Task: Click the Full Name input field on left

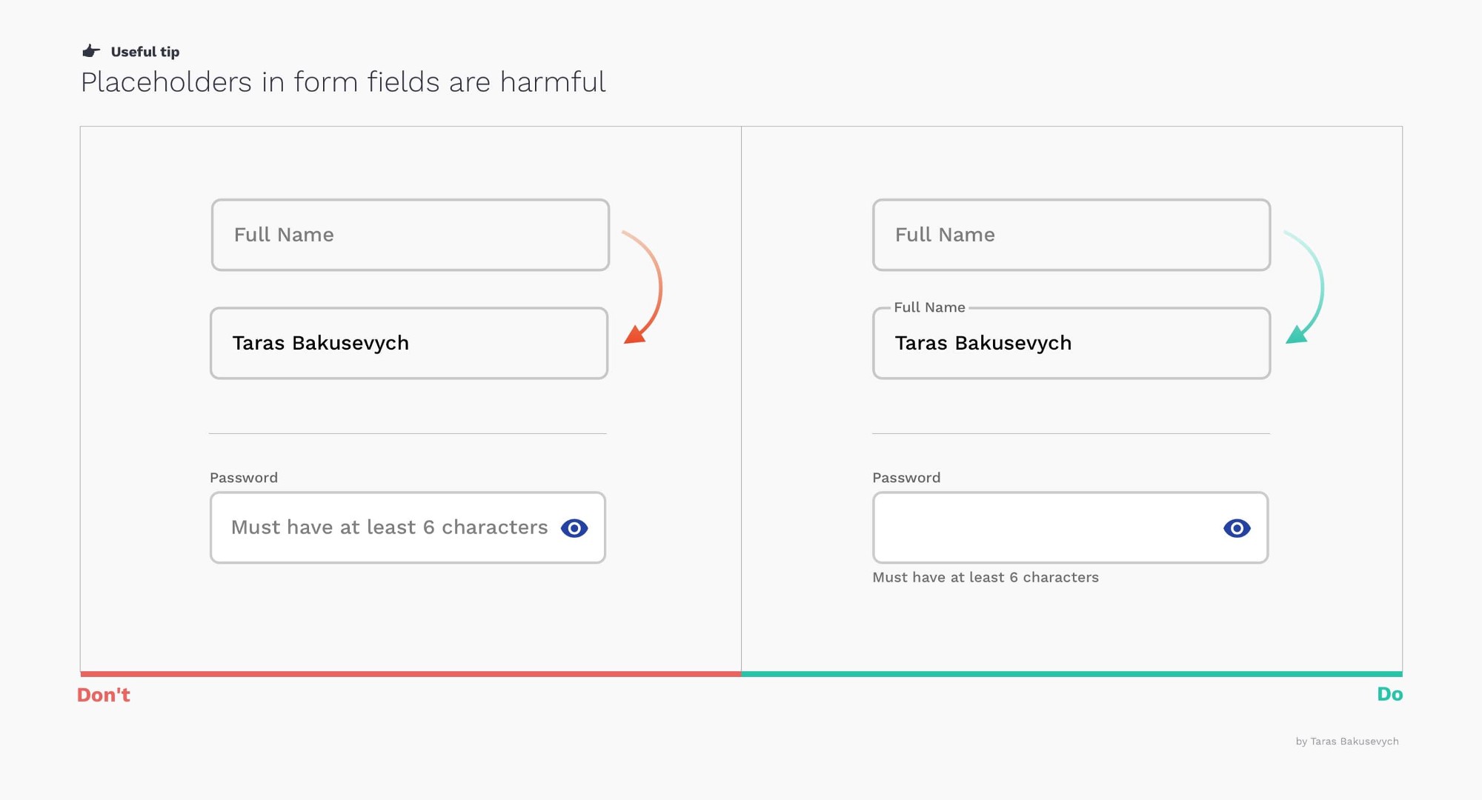Action: point(408,233)
